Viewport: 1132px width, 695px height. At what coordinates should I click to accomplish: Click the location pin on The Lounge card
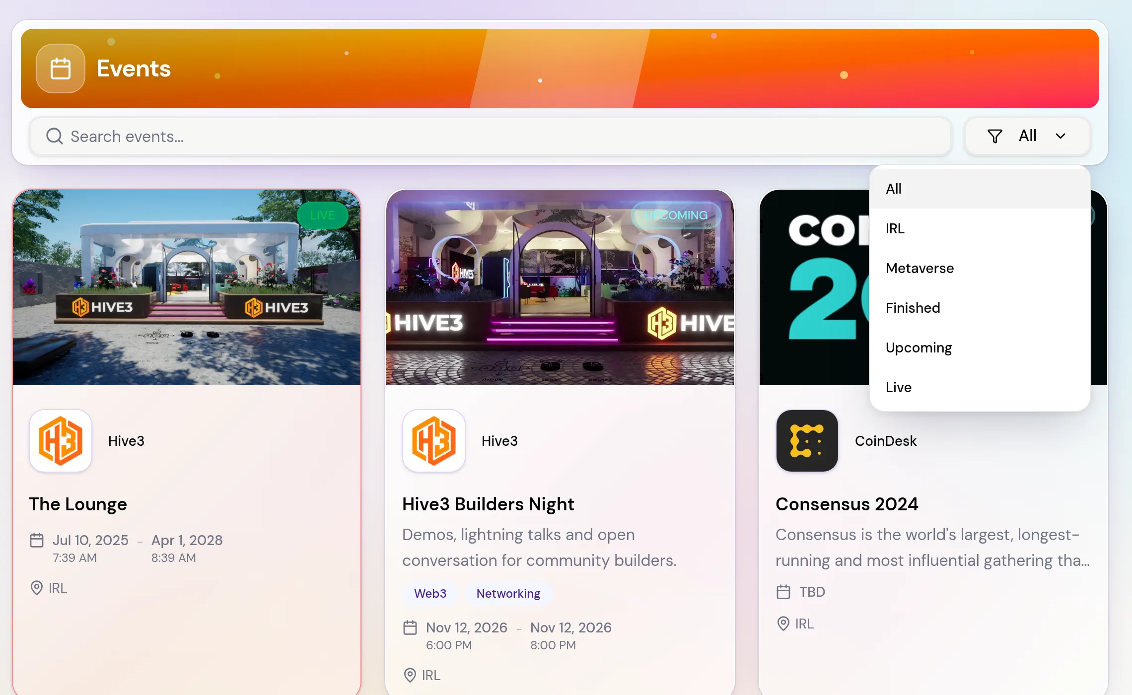[x=37, y=588]
